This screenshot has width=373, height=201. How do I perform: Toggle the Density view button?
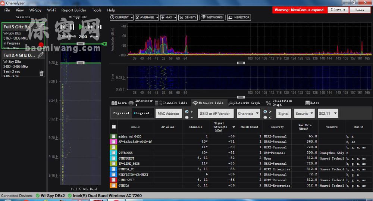click(x=188, y=18)
